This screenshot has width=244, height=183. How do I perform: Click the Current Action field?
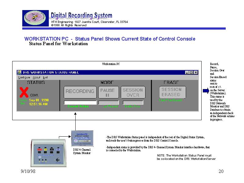click(80, 103)
